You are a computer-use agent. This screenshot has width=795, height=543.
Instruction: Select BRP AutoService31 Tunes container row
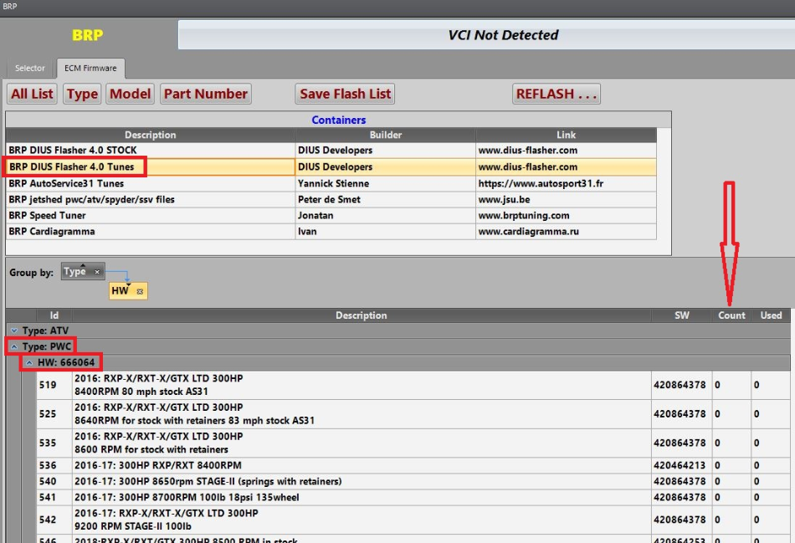coord(66,183)
